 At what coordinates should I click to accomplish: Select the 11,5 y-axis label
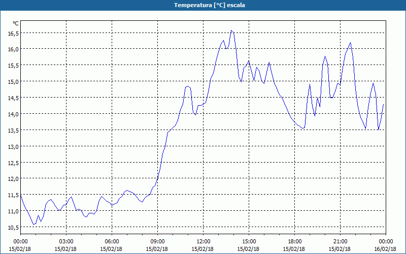pyautogui.click(x=13, y=195)
